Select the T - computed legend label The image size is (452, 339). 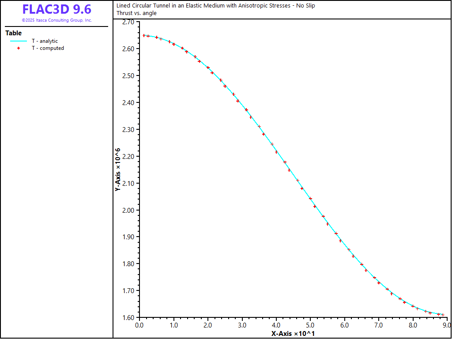(48, 48)
